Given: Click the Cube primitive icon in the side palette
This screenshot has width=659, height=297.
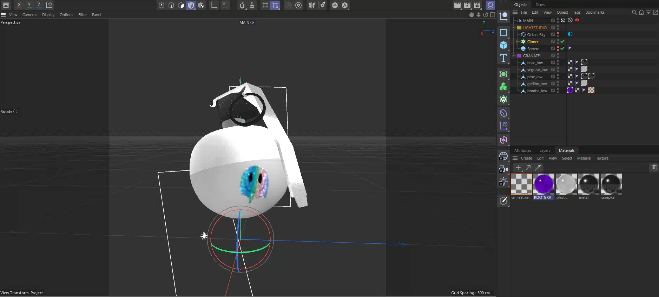Looking at the screenshot, I should pos(503,45).
